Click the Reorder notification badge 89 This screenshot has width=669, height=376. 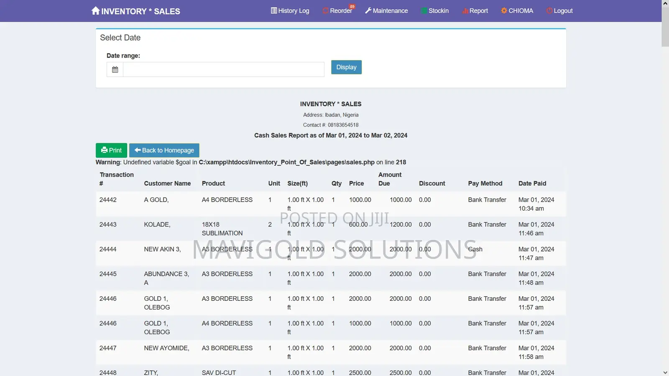pyautogui.click(x=352, y=6)
